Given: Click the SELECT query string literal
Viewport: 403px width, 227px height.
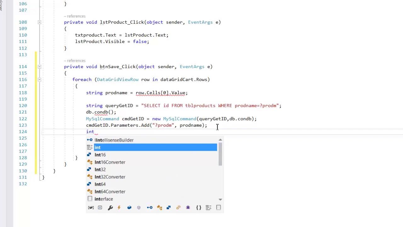Looking at the screenshot, I should (210, 106).
